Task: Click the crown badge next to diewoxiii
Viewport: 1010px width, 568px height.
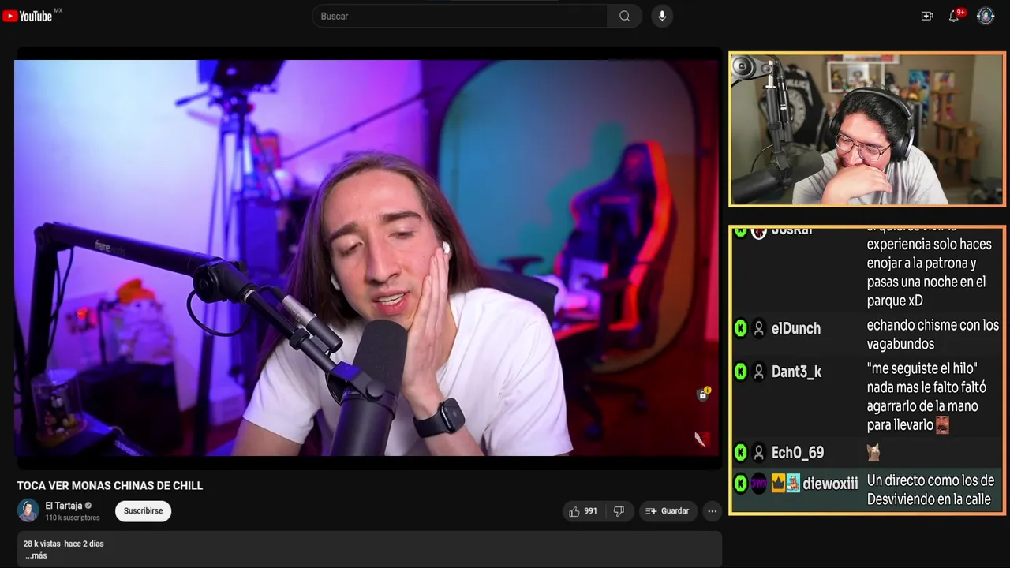Action: click(778, 484)
